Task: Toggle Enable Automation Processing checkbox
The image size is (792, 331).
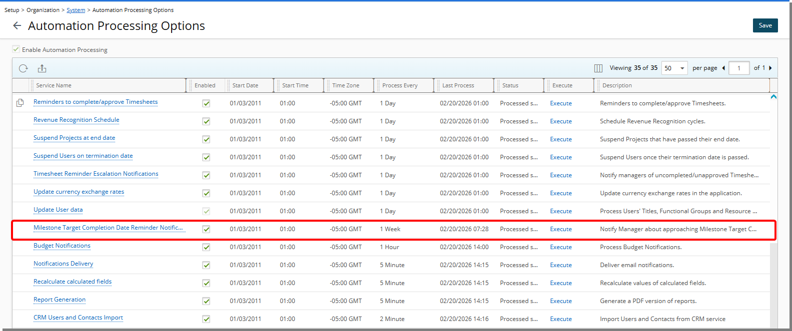Action: coord(16,49)
